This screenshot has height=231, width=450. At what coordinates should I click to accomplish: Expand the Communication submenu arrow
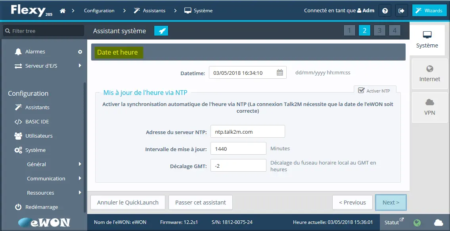(80, 178)
